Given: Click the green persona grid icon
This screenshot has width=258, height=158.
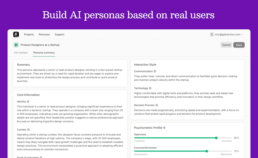Looking at the screenshot, I should [16, 45].
